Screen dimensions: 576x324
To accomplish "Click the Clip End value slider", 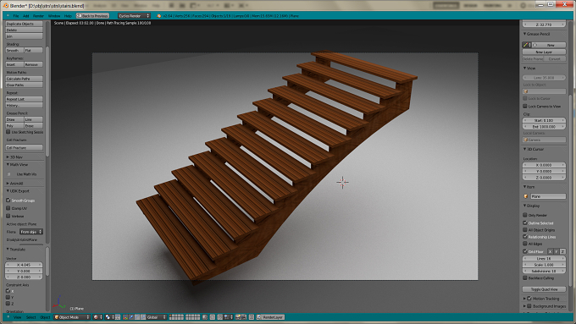I will click(544, 127).
